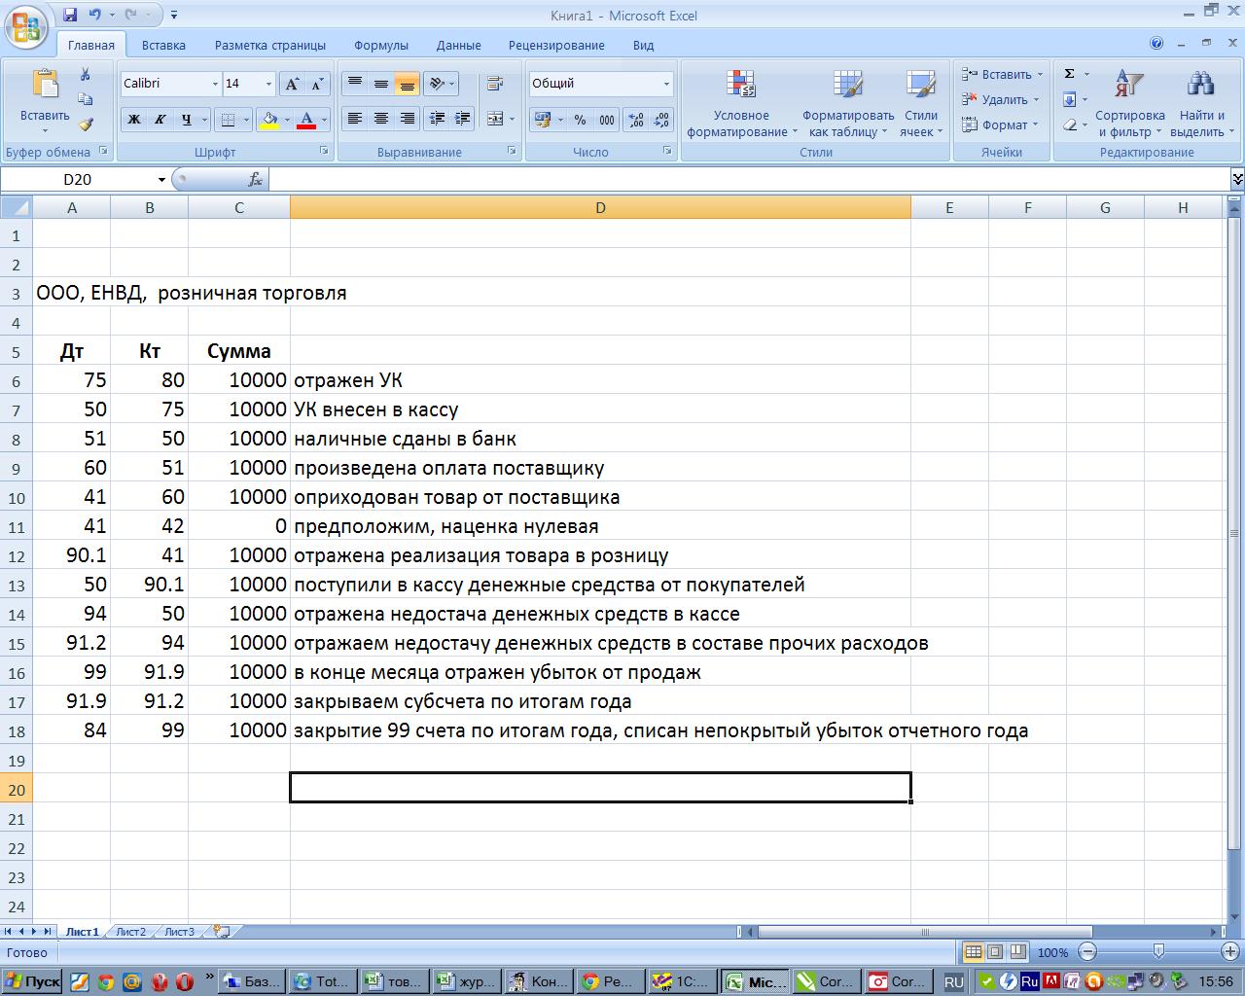Image resolution: width=1245 pixels, height=996 pixels.
Task: Click the Пуск start button
Action: 33,981
